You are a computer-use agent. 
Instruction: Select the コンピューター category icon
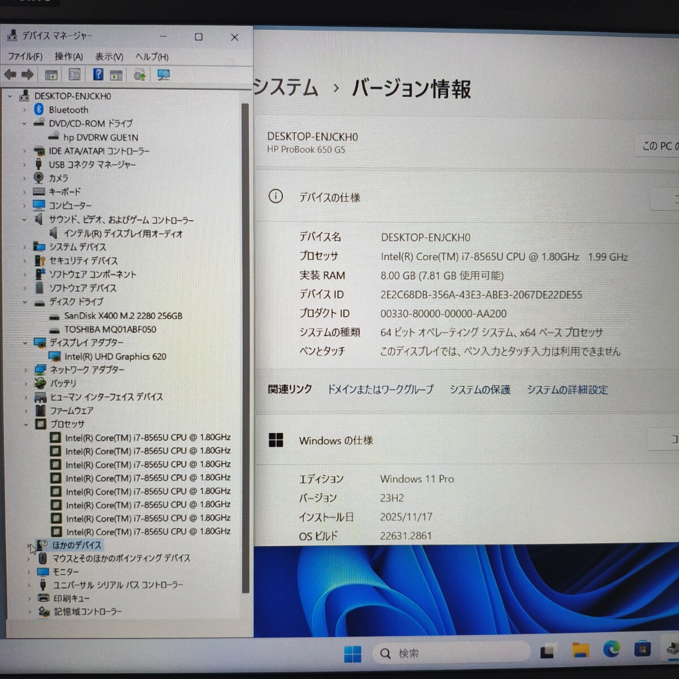point(38,205)
